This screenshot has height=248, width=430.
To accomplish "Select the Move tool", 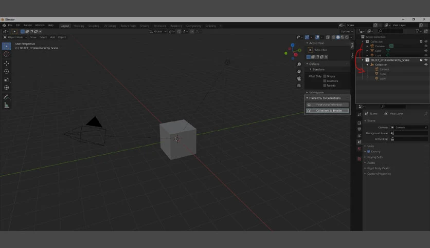I will (7, 63).
